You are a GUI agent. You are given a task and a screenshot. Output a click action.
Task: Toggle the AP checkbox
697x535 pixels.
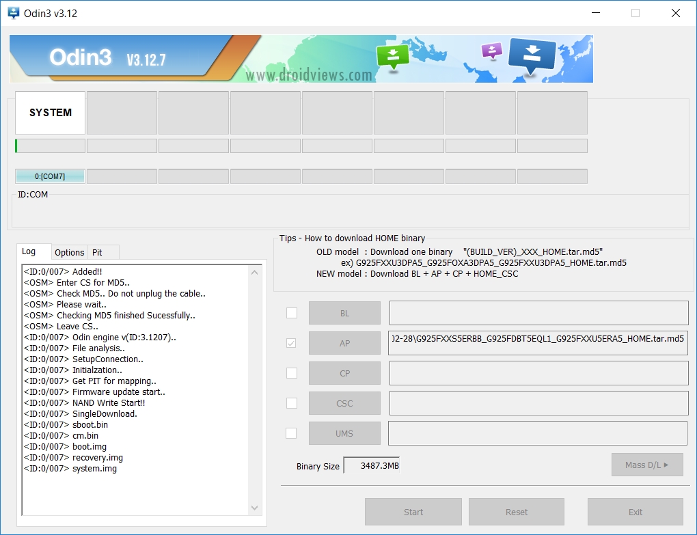pyautogui.click(x=291, y=343)
